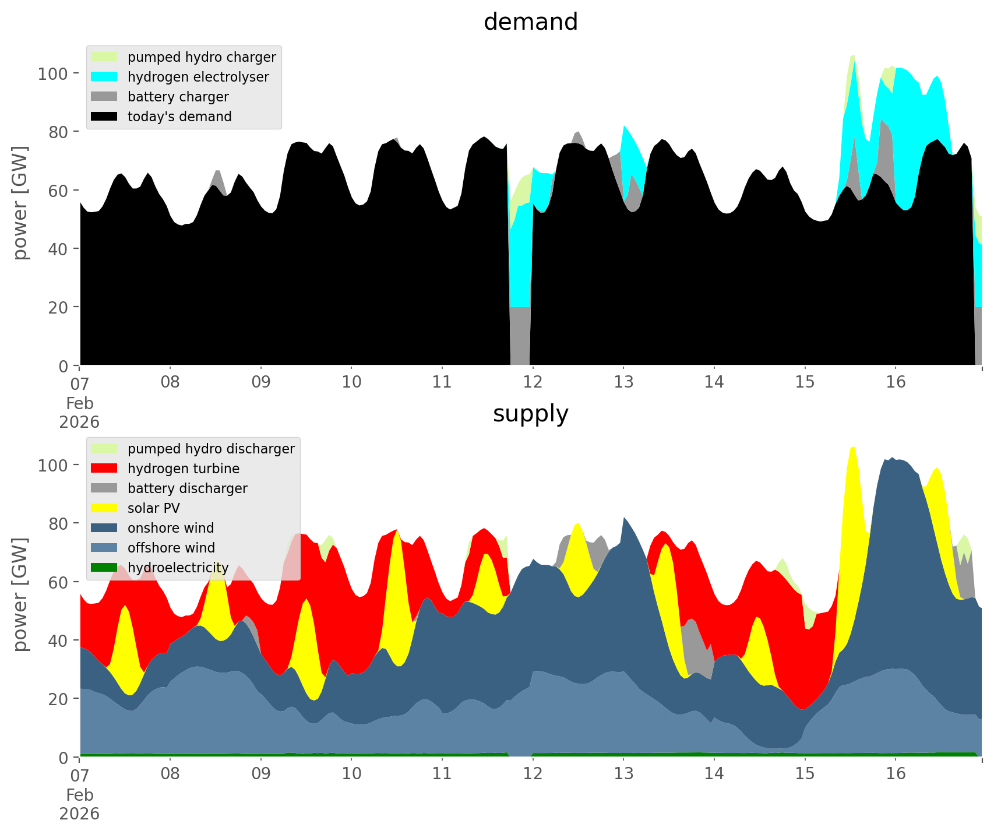Click the date tick 16 on supply chart
The width and height of the screenshot is (994, 834).
(896, 774)
